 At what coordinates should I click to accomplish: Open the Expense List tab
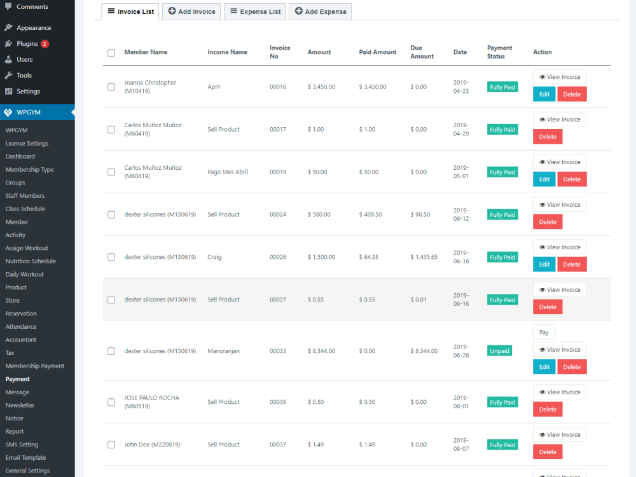point(255,11)
